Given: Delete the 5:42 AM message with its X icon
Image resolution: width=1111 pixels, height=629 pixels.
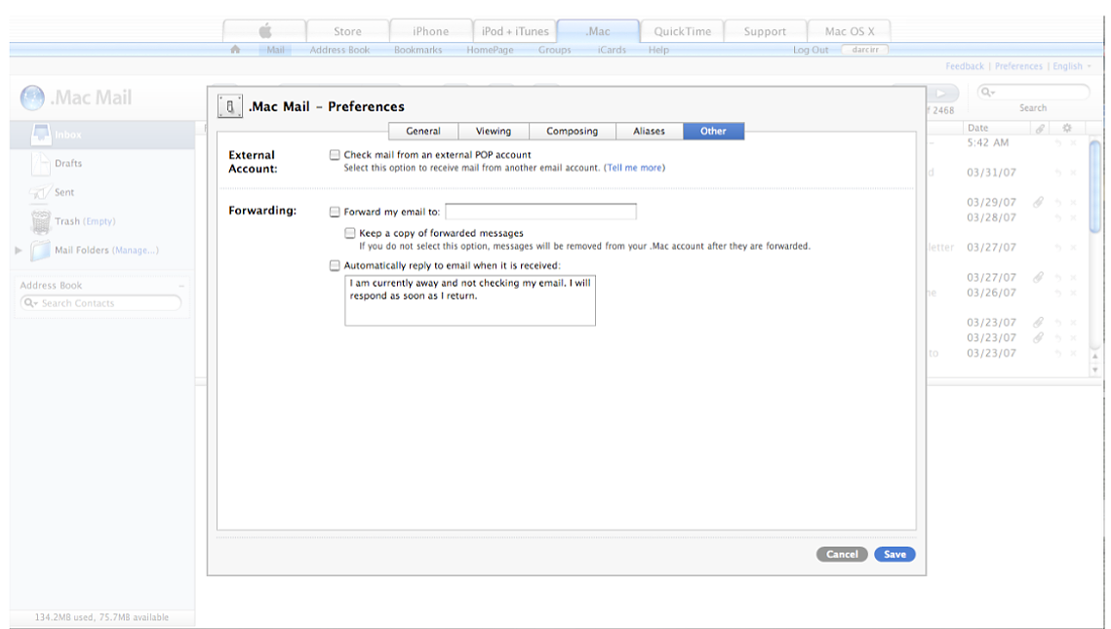Looking at the screenshot, I should (x=1074, y=143).
